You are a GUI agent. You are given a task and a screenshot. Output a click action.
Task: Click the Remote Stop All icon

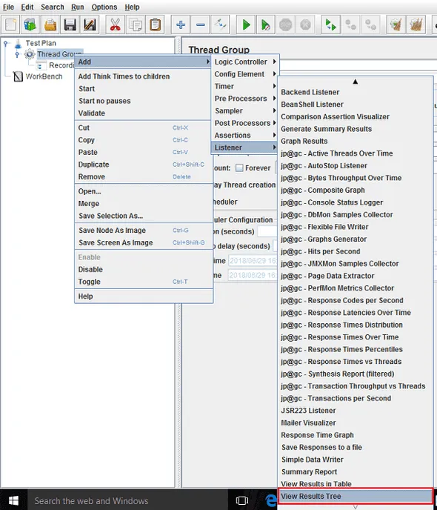[x=350, y=24]
